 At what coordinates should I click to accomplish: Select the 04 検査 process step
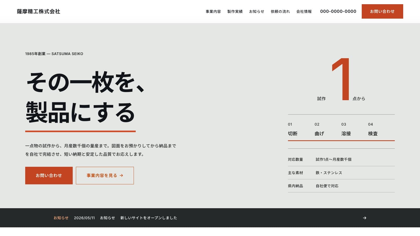pyautogui.click(x=373, y=129)
